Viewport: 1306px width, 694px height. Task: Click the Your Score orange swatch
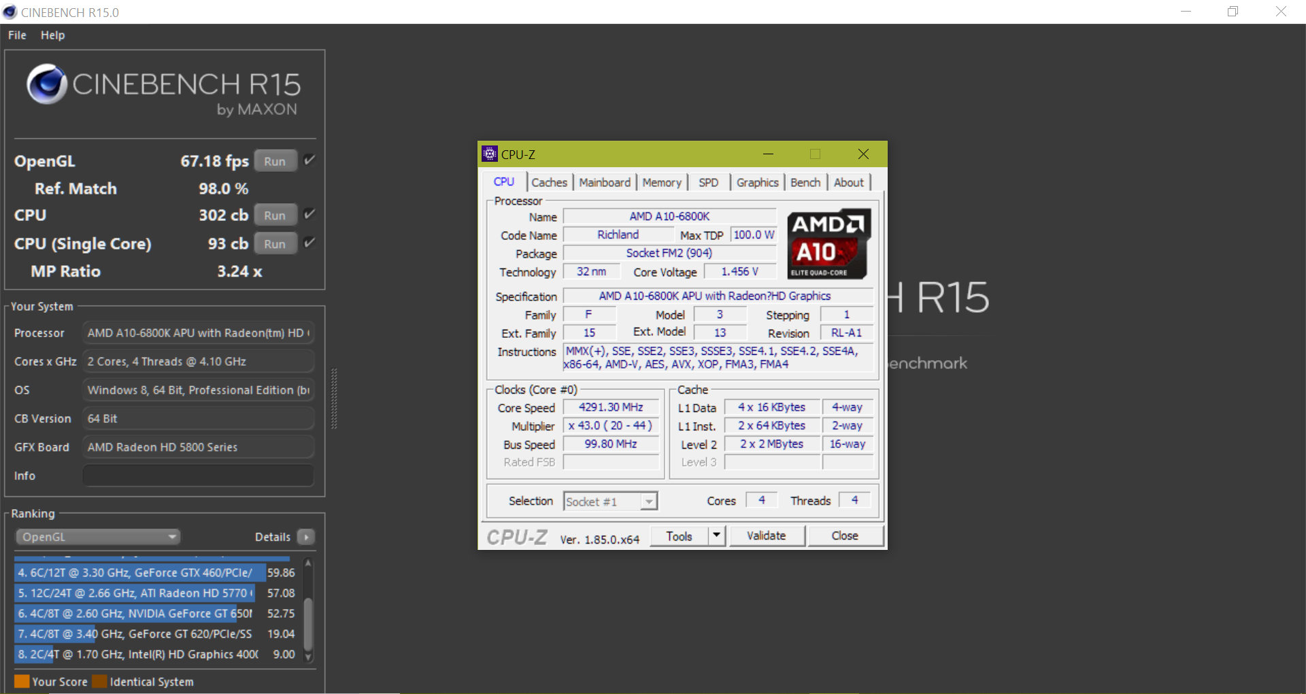tap(22, 681)
